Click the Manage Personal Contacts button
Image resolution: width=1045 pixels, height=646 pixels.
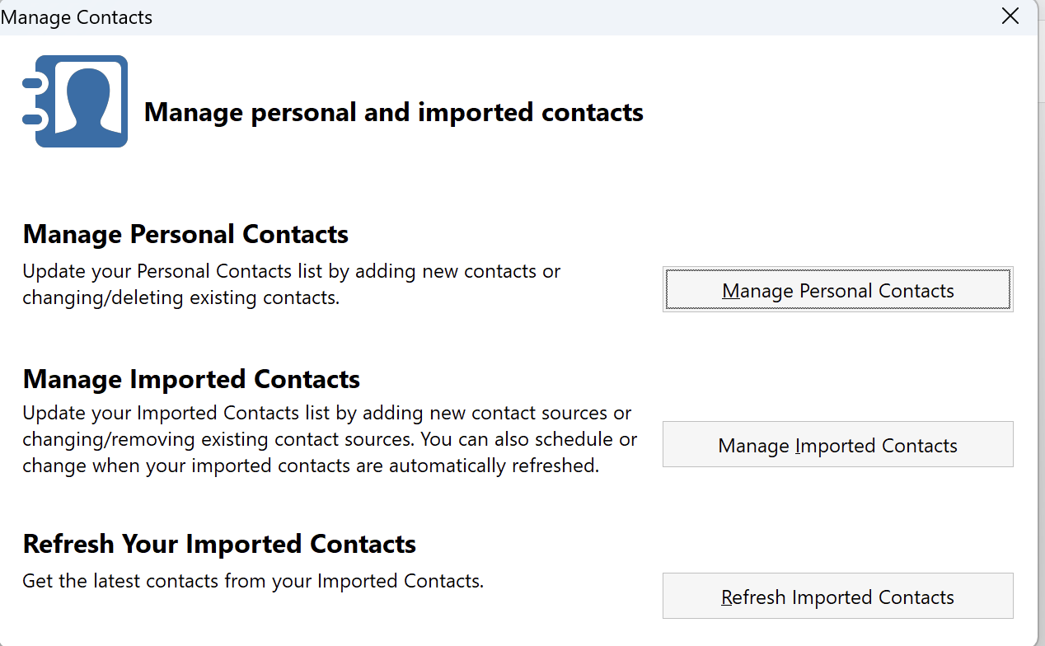pos(837,290)
